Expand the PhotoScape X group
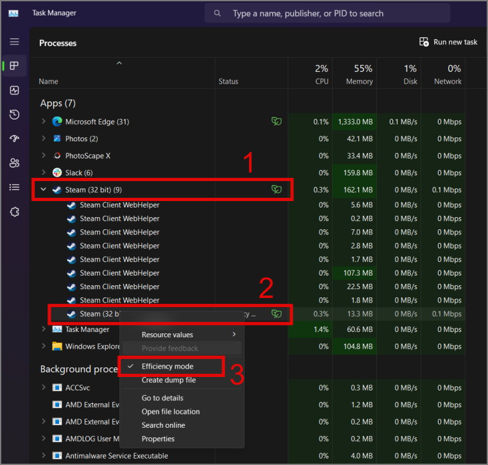This screenshot has width=488, height=465. (x=44, y=155)
